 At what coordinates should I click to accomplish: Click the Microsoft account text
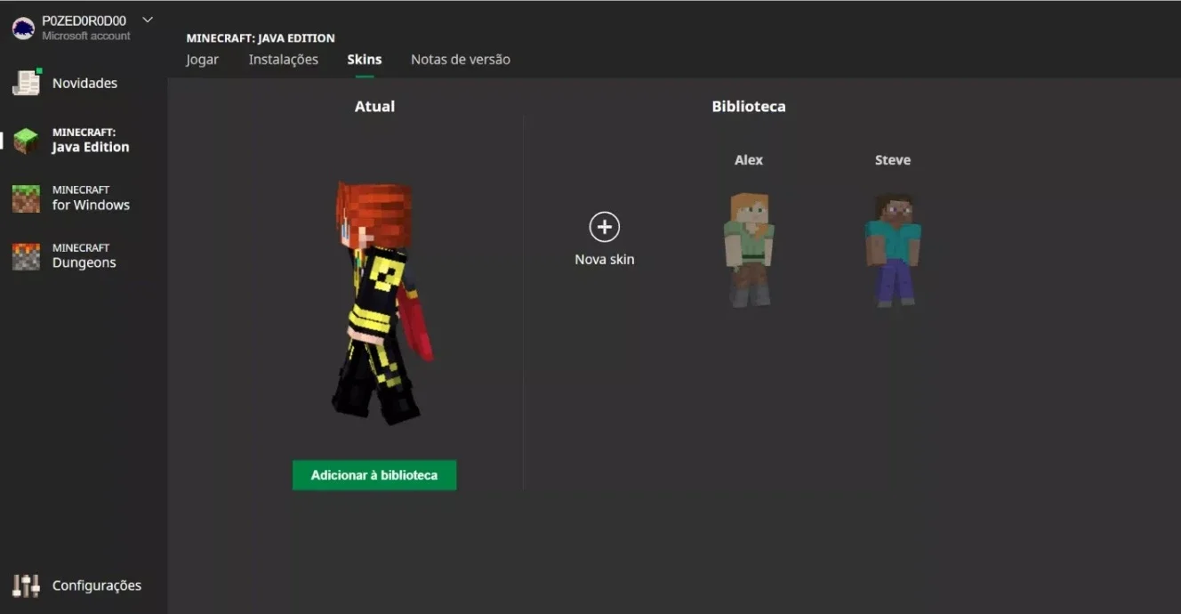click(86, 36)
